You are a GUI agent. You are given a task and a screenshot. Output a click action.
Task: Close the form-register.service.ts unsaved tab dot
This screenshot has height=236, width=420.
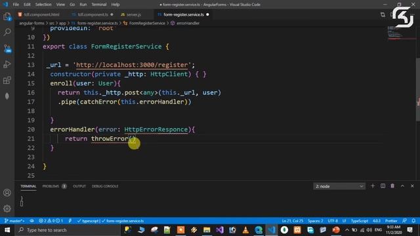pos(207,14)
